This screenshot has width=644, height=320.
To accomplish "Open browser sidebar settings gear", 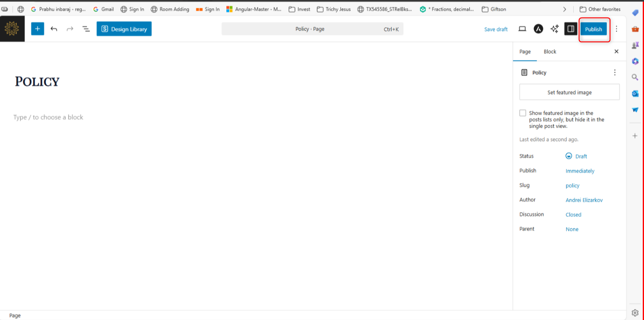I will click(x=635, y=313).
